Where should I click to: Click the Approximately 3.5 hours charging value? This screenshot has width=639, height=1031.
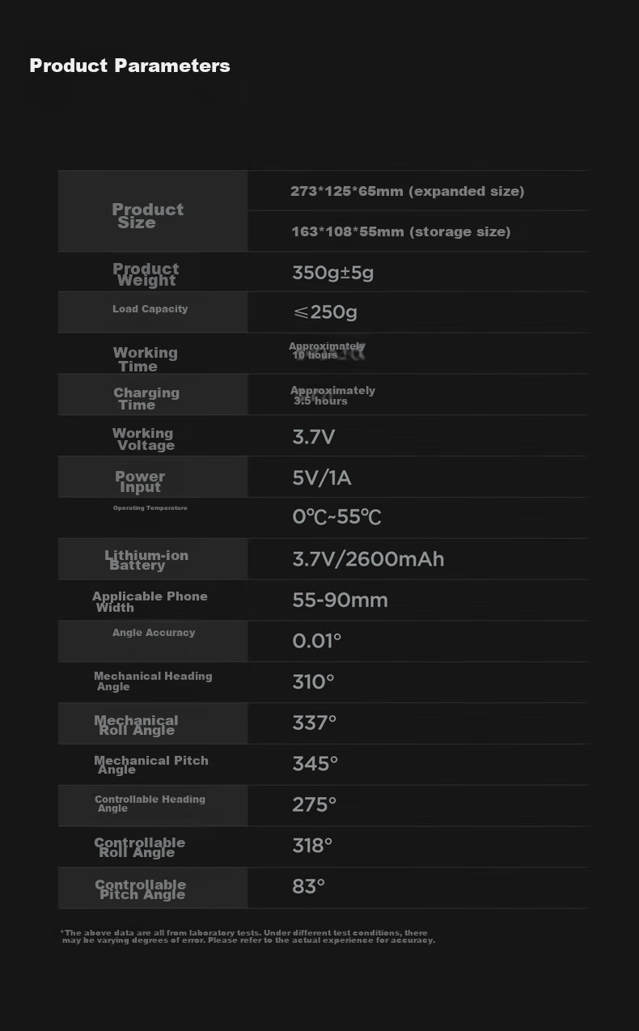pos(332,395)
